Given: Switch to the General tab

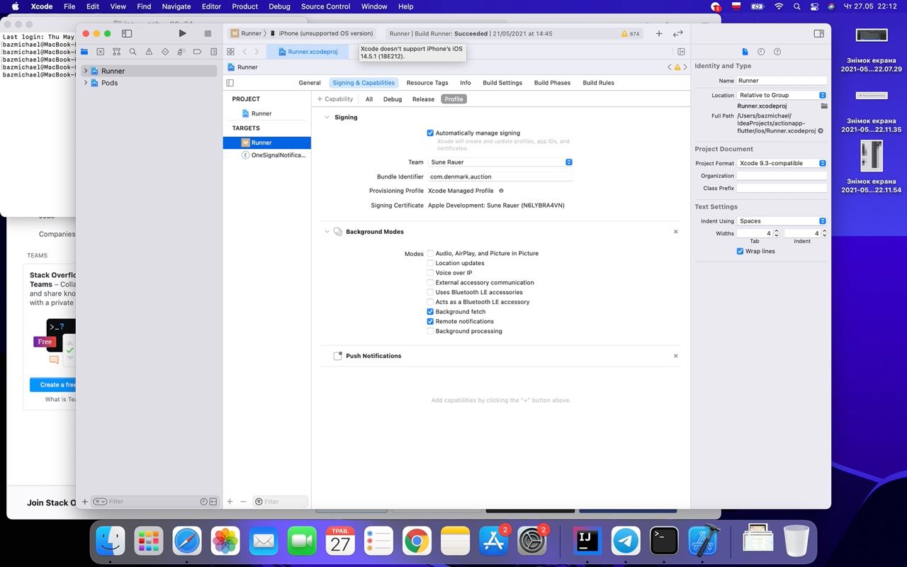Looking at the screenshot, I should 310,83.
